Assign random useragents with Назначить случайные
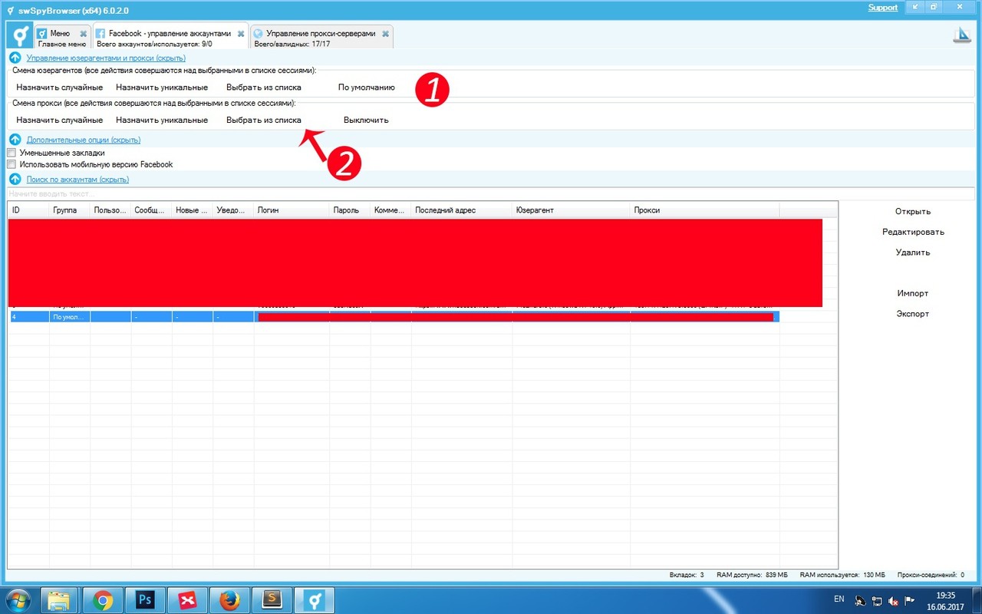The height and width of the screenshot is (614, 982). pyautogui.click(x=60, y=87)
